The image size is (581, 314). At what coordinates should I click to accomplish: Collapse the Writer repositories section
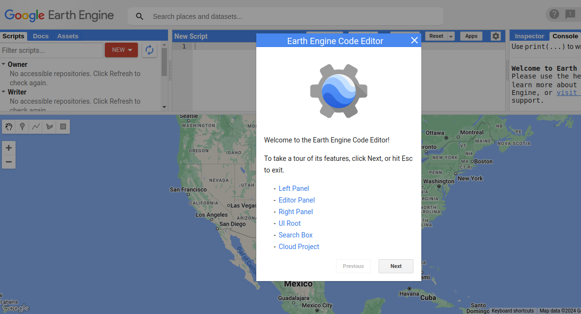[4, 92]
